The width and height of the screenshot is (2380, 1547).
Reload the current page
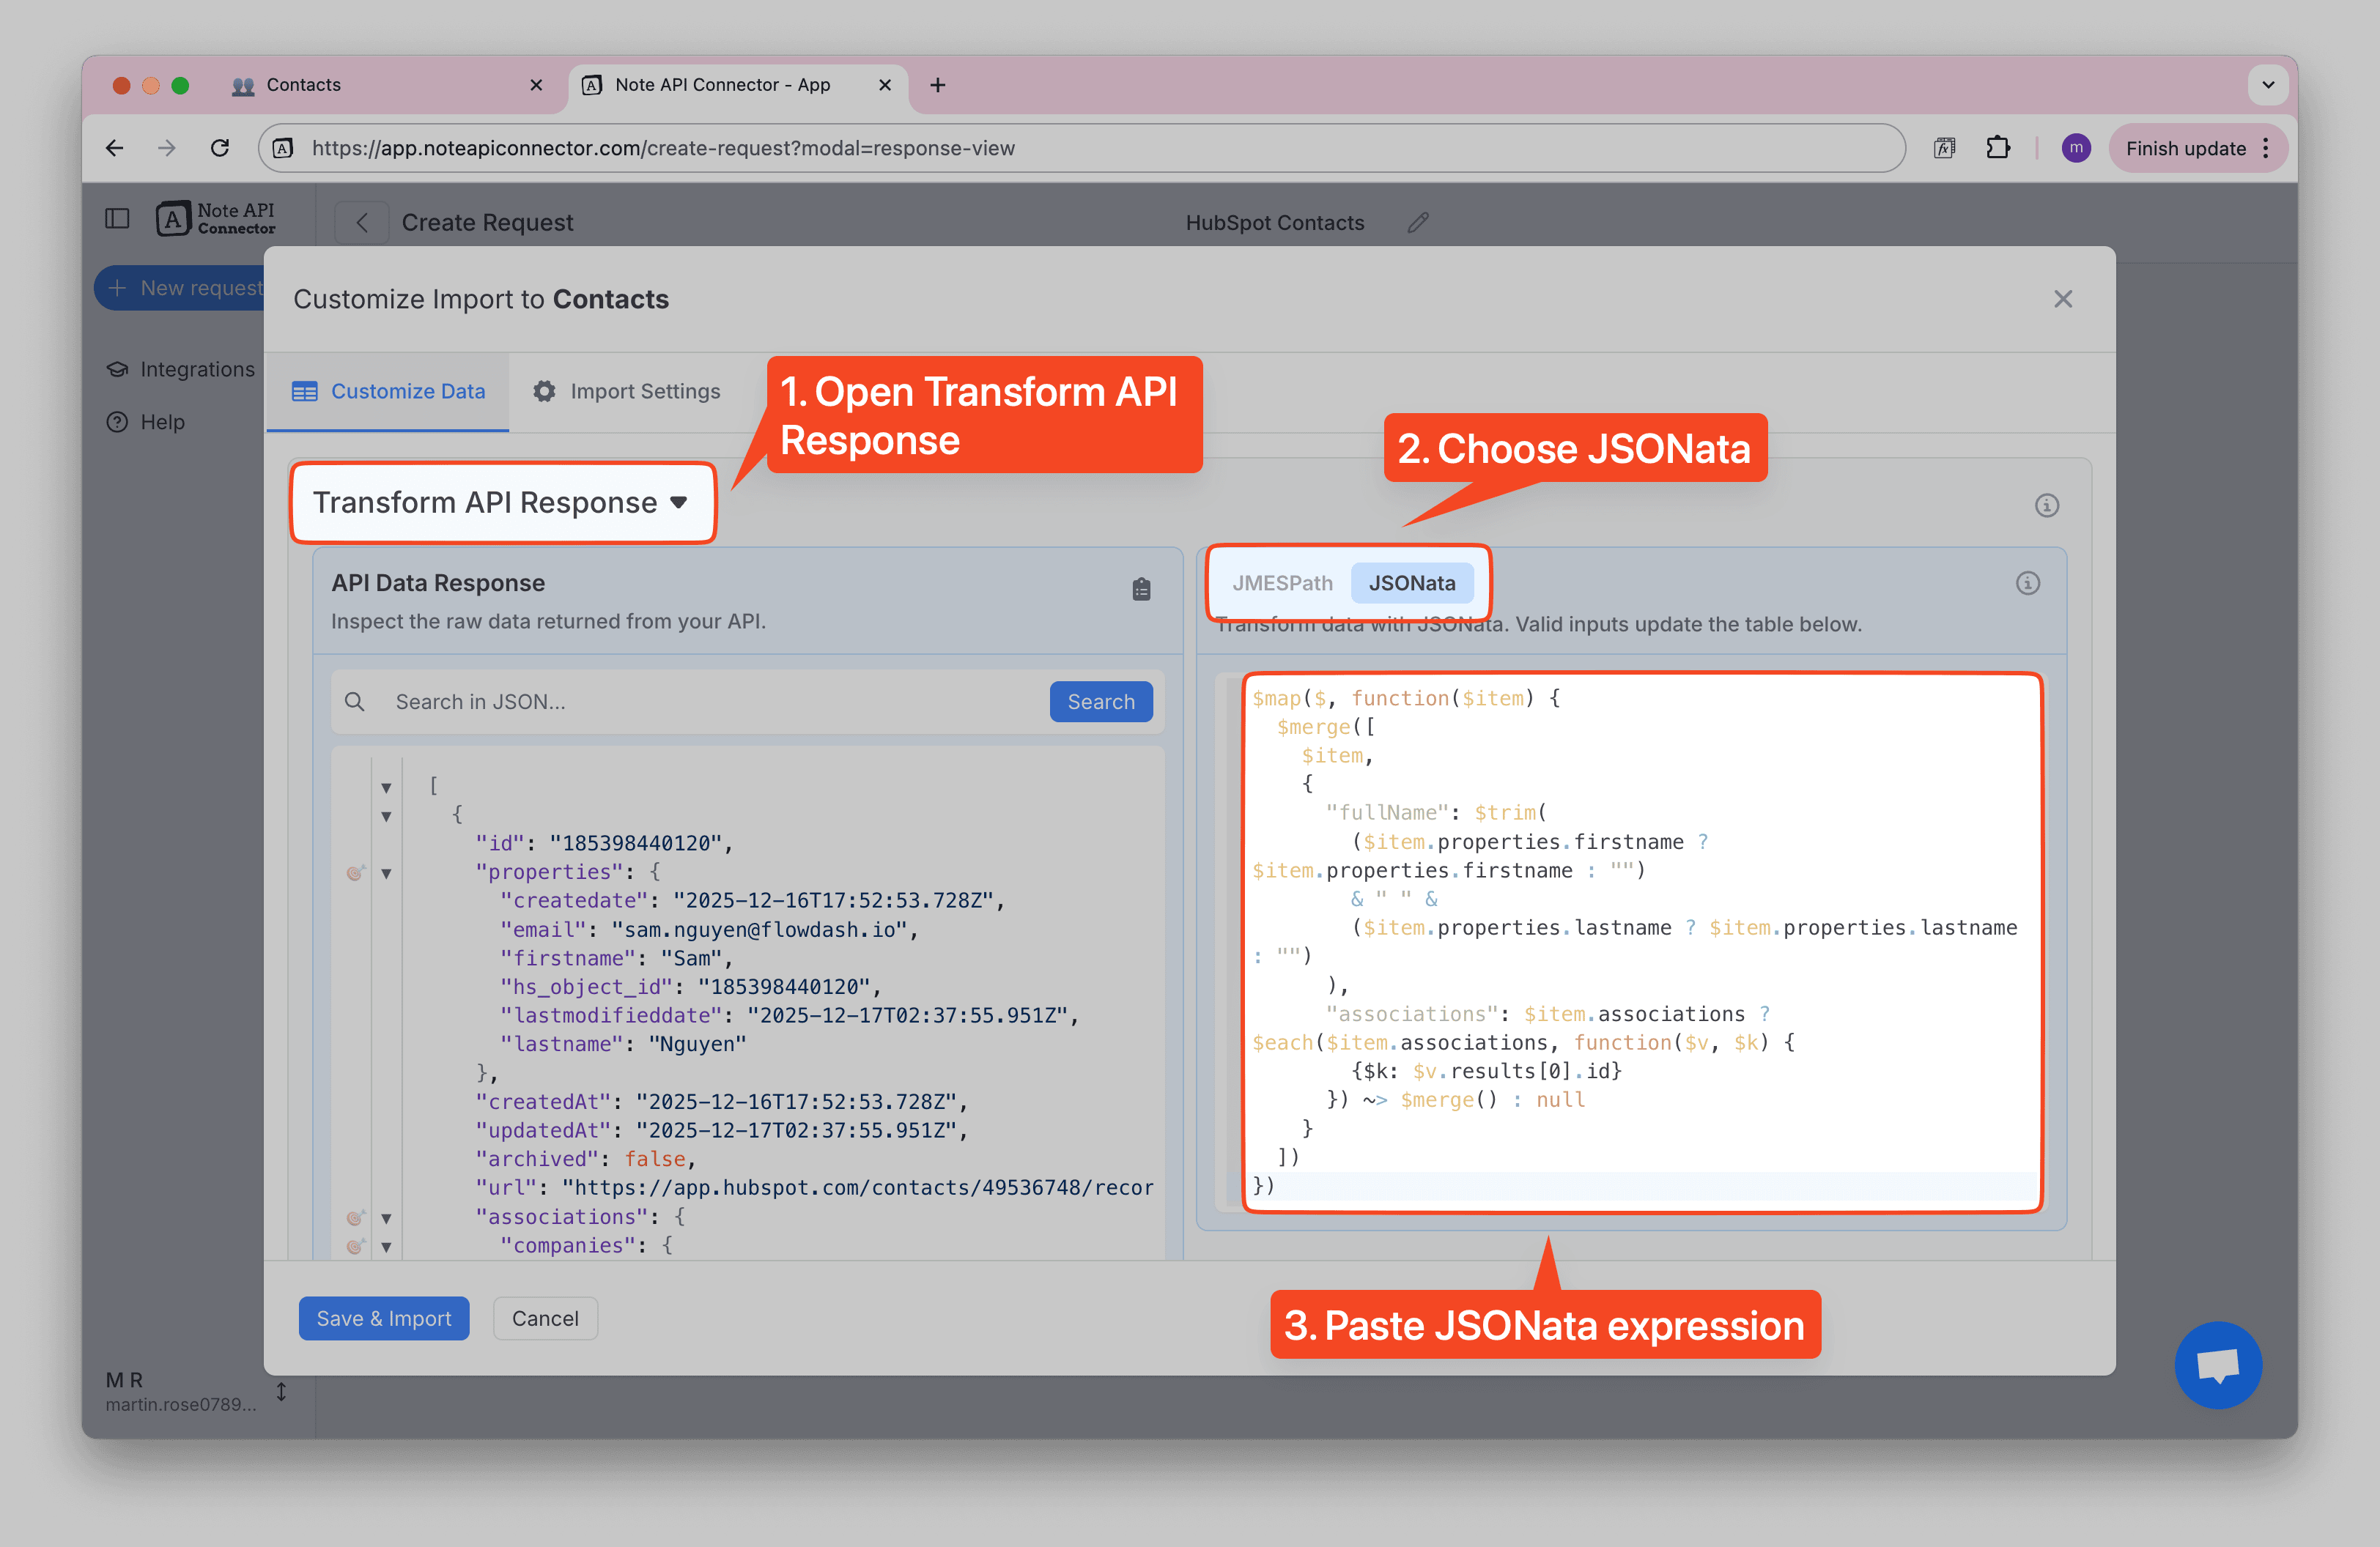click(x=221, y=147)
